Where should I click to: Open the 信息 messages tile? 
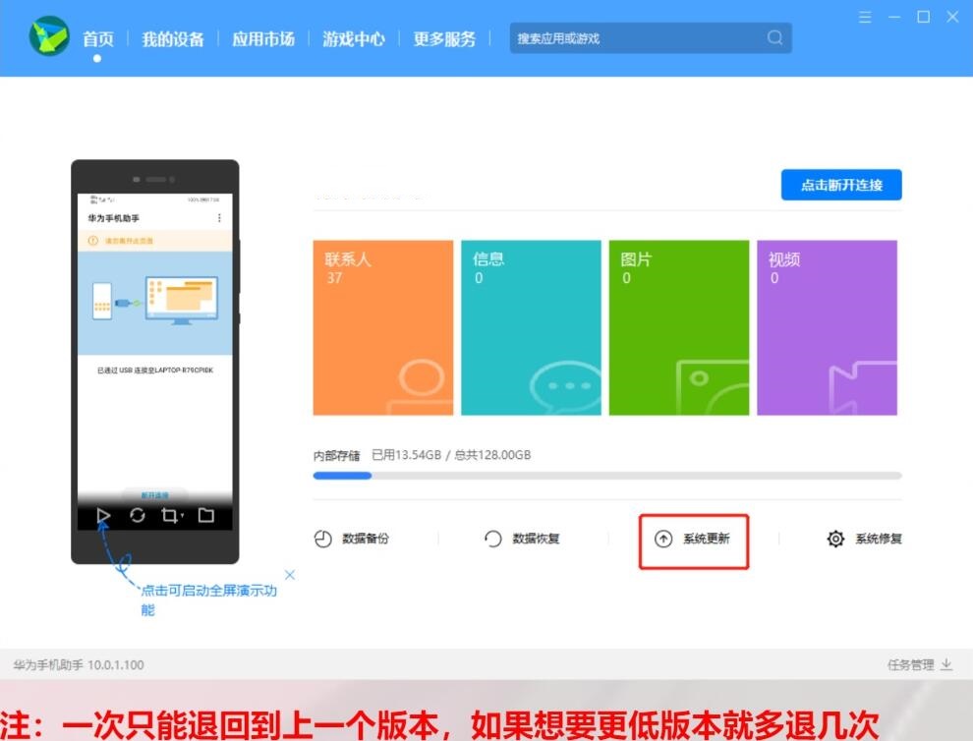[x=531, y=327]
